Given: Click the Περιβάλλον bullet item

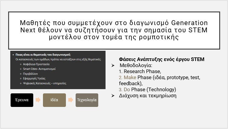Looking at the screenshot, I should click(31, 74).
